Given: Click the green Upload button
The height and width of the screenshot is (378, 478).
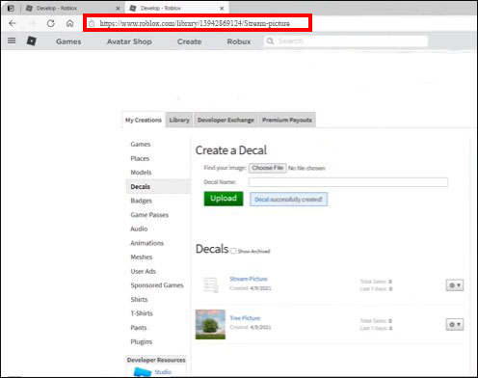Looking at the screenshot, I should [x=224, y=199].
